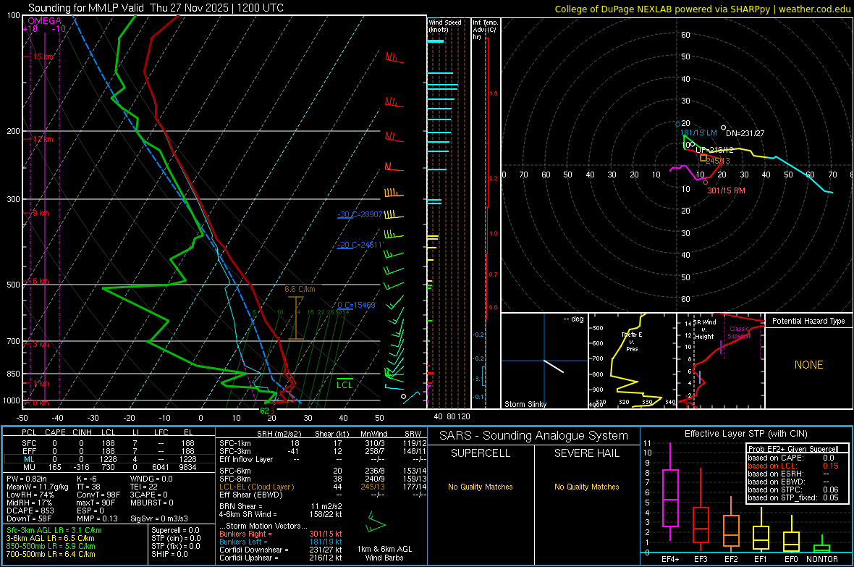Click the CINH column header
The image size is (854, 567).
83,432
